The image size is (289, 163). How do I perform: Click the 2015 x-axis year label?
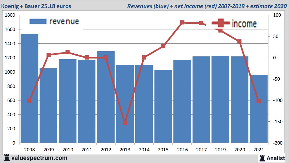pos(163,150)
